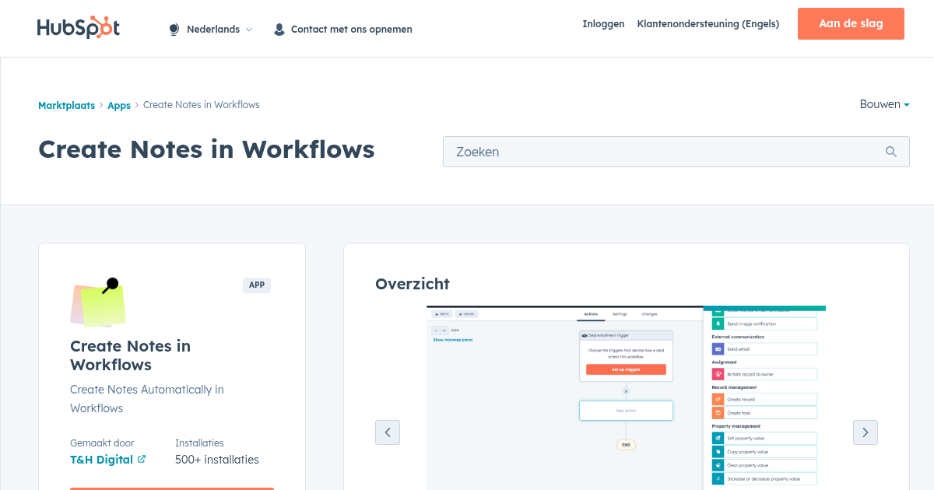Viewport: 934px width, 490px height.
Task: Click the sticky note app icon
Action: tap(98, 303)
